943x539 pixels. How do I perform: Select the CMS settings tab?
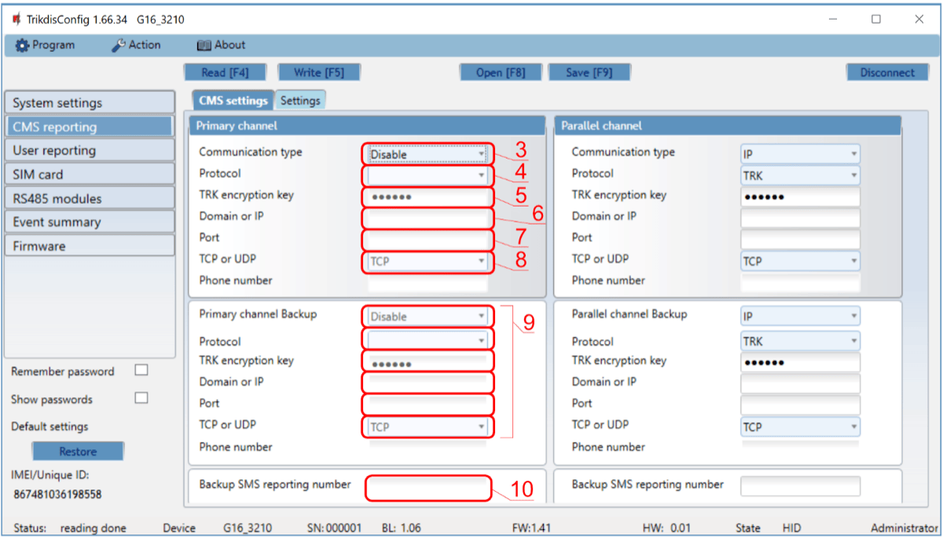[x=233, y=101]
